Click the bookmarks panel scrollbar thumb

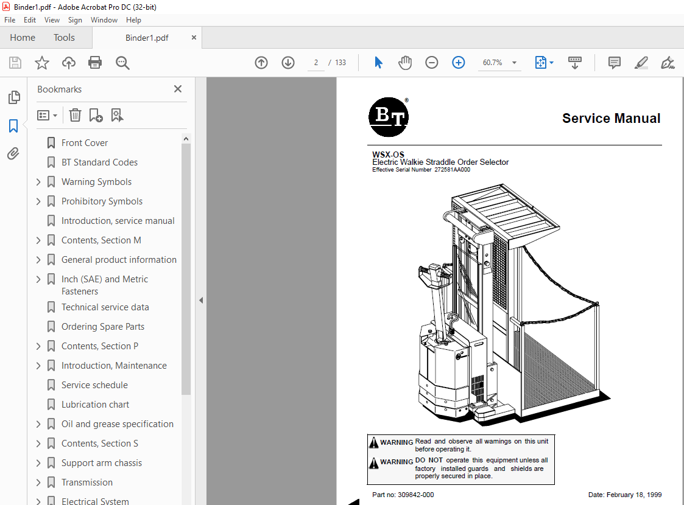click(x=186, y=270)
